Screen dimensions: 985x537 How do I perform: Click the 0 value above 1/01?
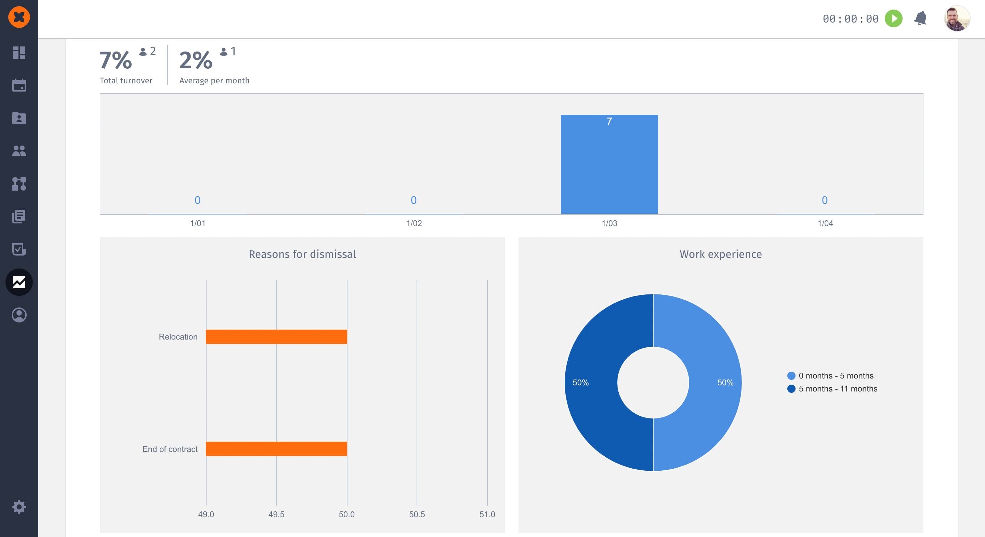[198, 200]
